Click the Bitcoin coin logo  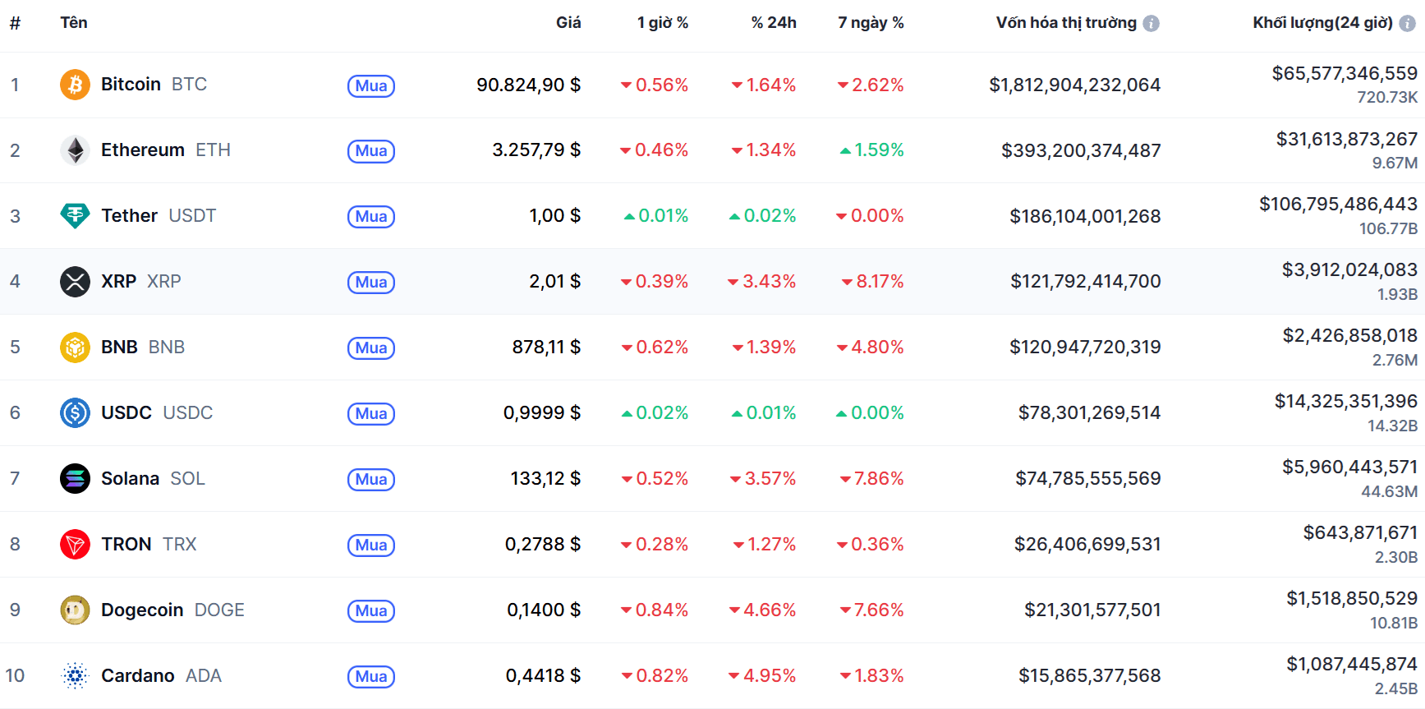click(75, 85)
